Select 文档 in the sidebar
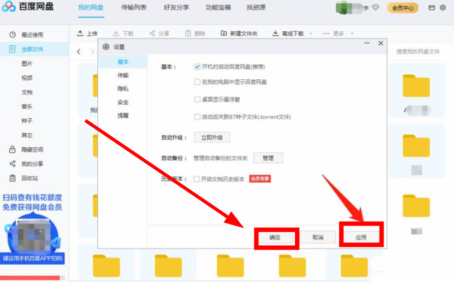The image size is (454, 282). coord(27,92)
